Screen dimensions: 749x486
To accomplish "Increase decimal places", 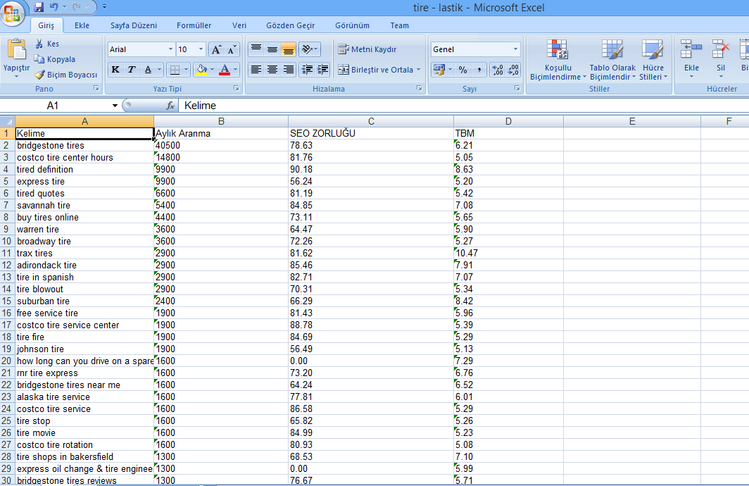I will click(497, 70).
